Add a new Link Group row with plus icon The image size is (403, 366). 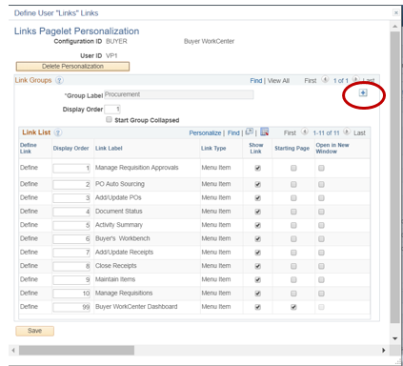point(363,92)
